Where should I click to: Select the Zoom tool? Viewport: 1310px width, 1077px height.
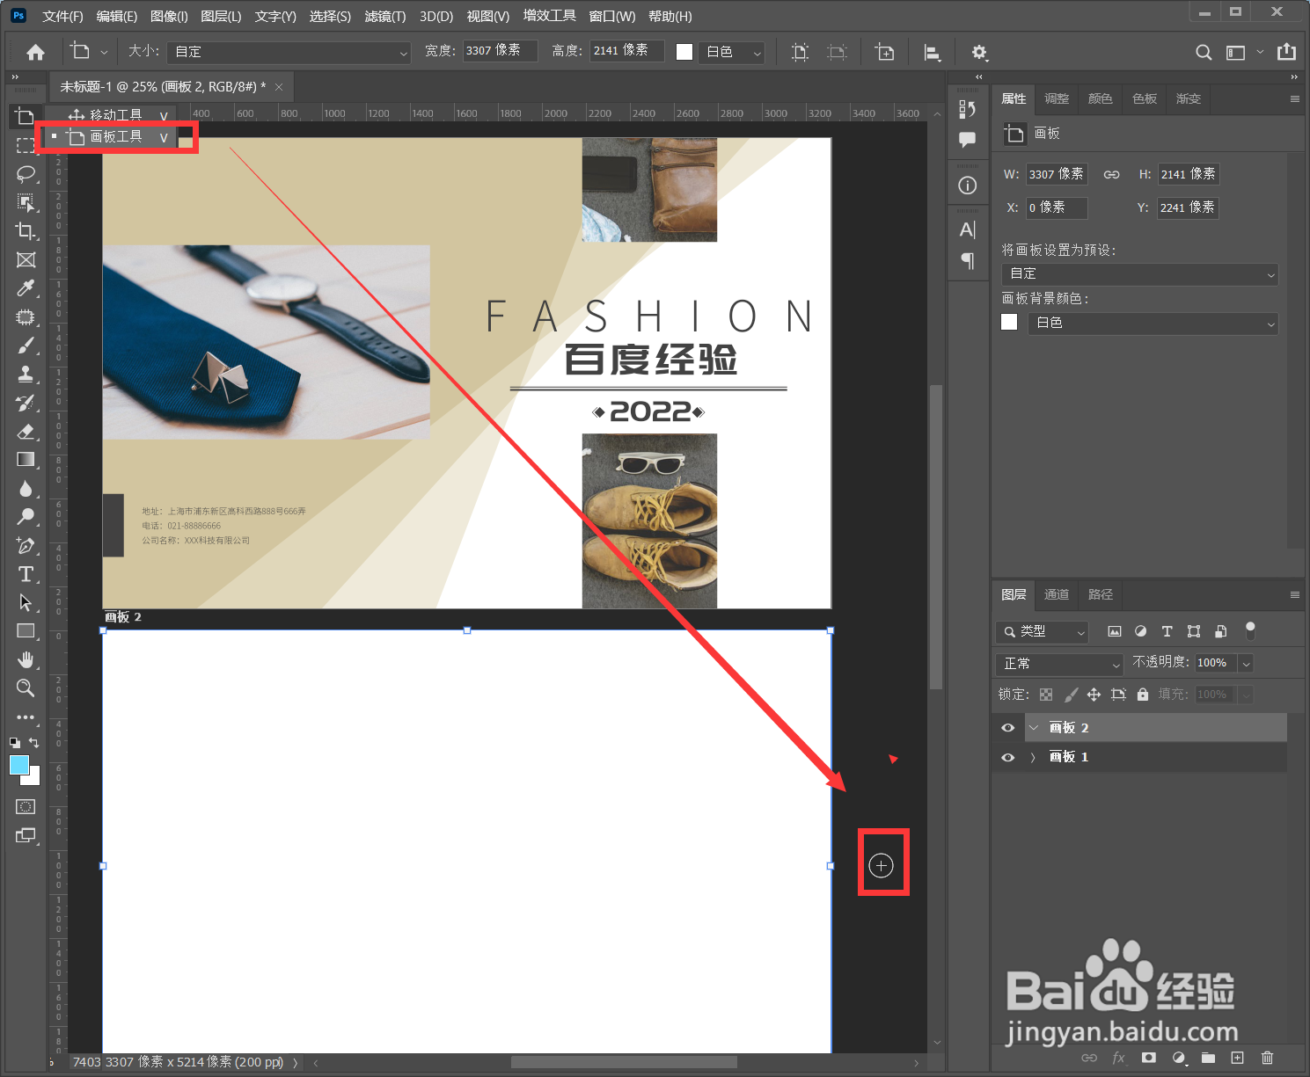(x=25, y=688)
